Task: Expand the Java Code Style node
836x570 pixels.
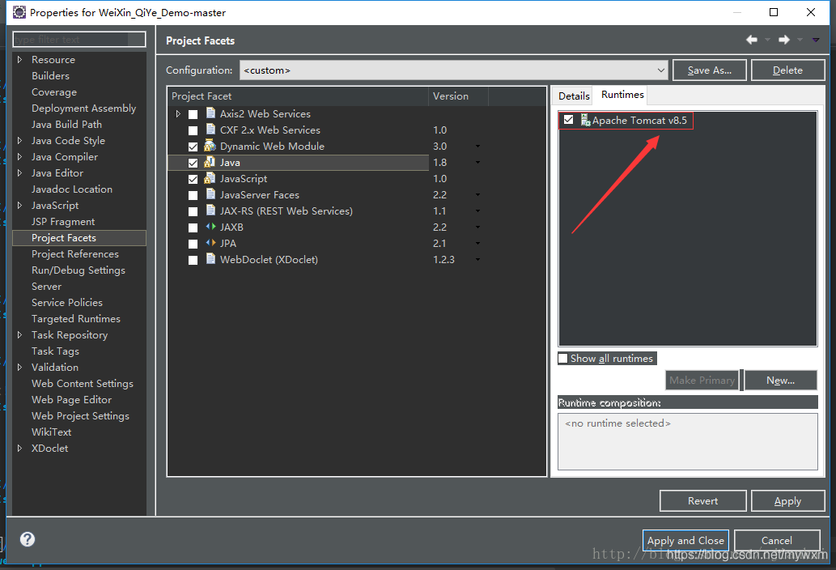Action: click(x=19, y=140)
